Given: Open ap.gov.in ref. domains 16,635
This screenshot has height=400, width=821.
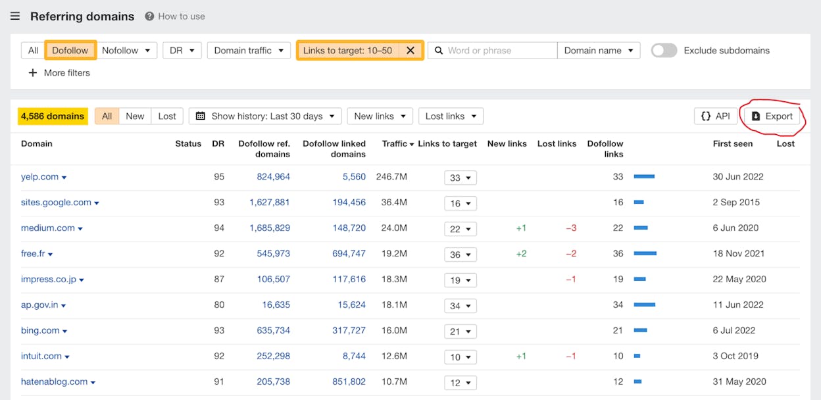Looking at the screenshot, I should pos(276,305).
